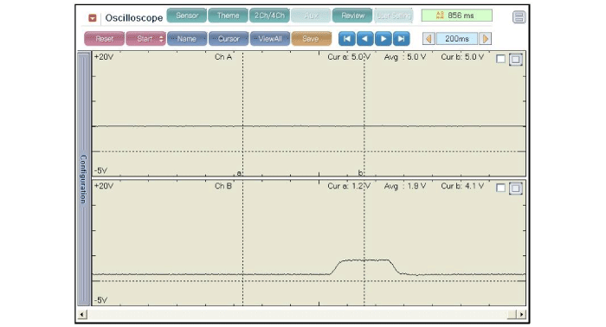Expand the Start button spinner arrows
The image size is (606, 327).
coord(161,39)
